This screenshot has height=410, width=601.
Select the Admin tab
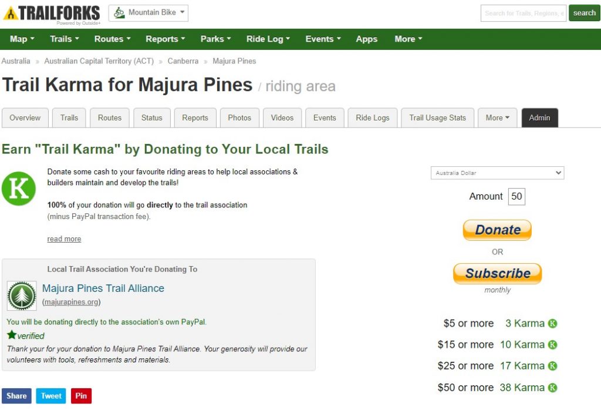[x=539, y=118]
